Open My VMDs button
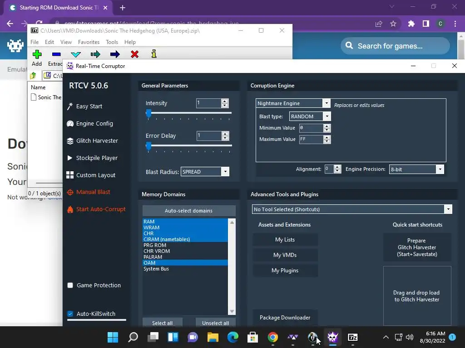Screen dimensions: 465x348 285,255
